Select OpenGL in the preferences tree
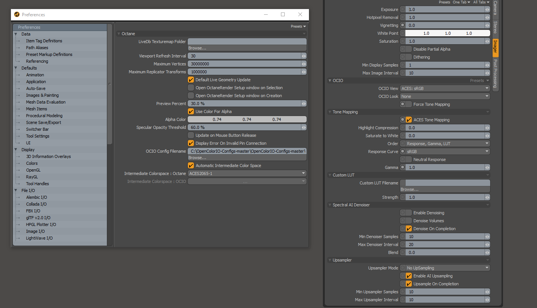This screenshot has width=537, height=308. 33,170
